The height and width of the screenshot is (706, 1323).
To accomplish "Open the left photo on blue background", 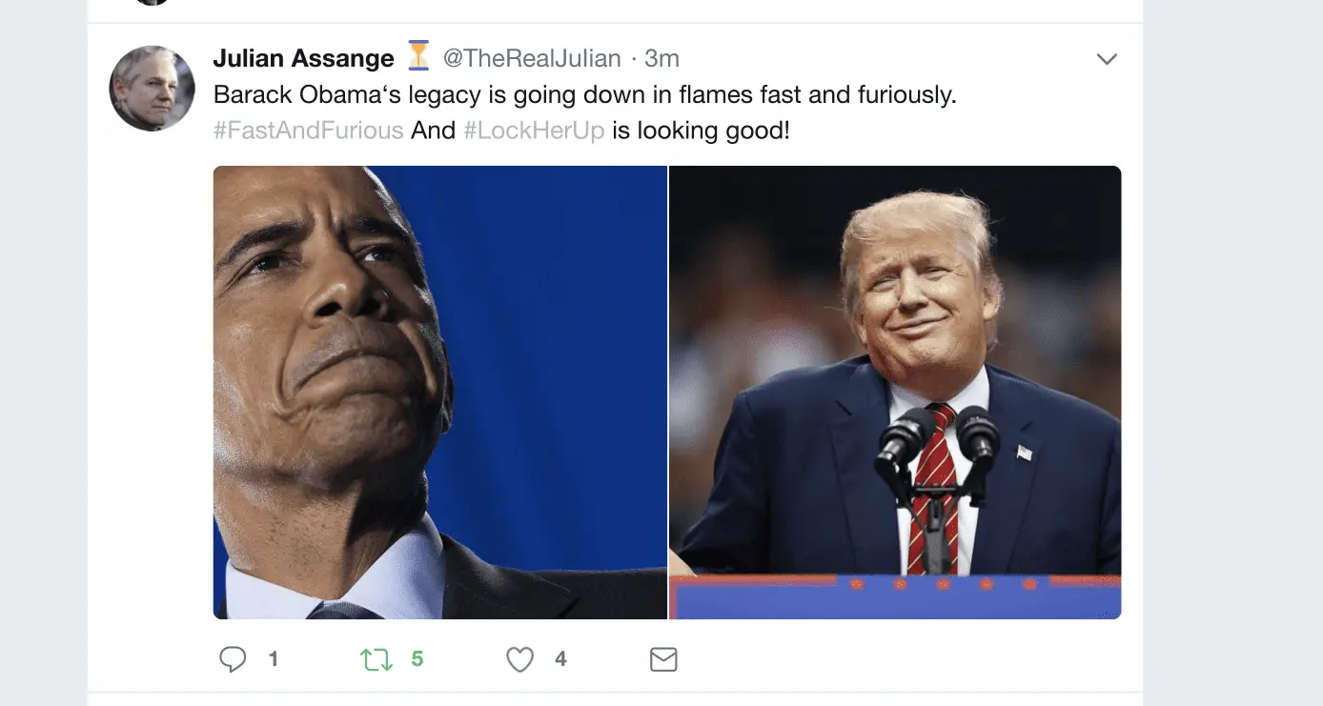I will (x=439, y=393).
